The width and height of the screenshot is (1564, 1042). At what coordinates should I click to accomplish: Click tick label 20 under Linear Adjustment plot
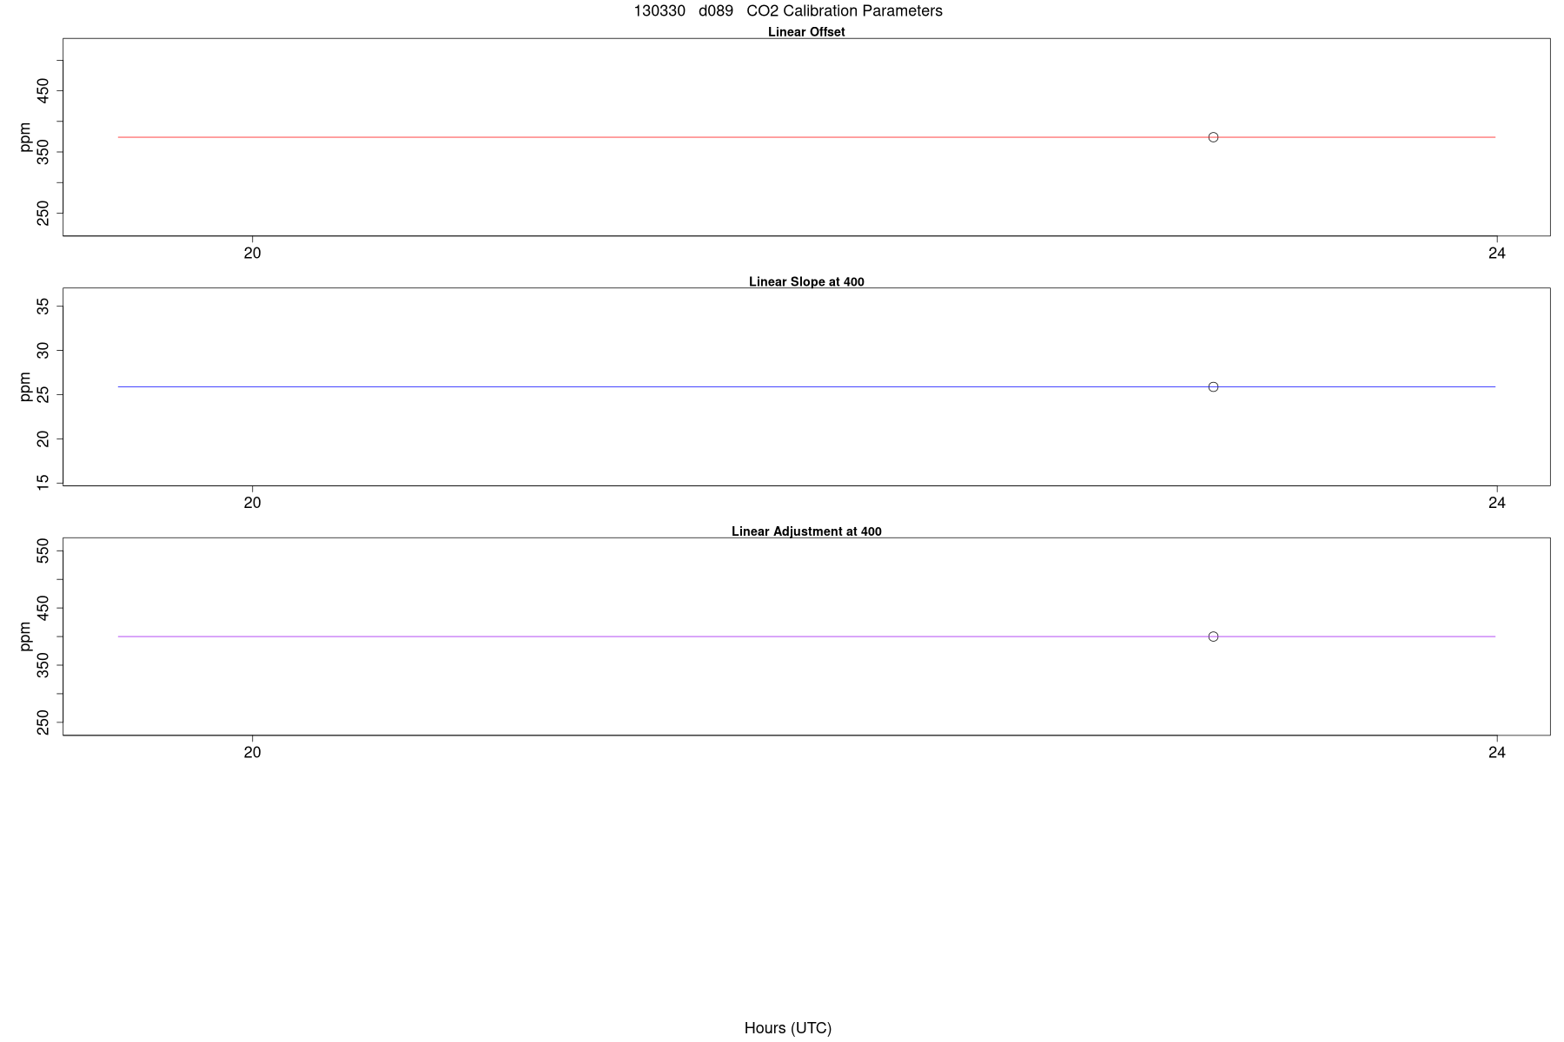point(252,753)
